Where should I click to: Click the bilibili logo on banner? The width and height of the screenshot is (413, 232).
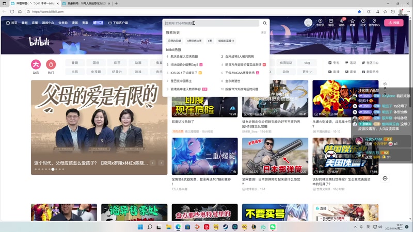pos(39,41)
